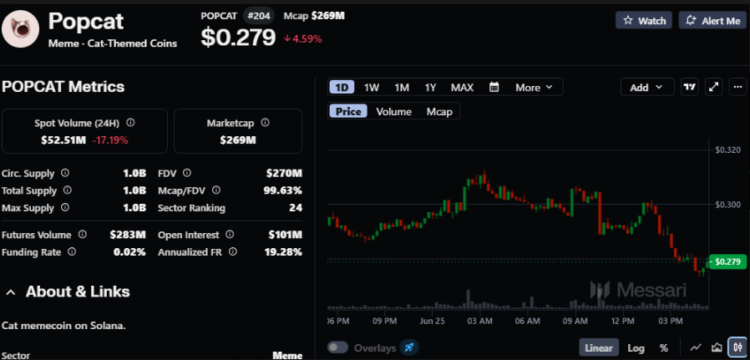Select candlestick chart type

pyautogui.click(x=737, y=347)
